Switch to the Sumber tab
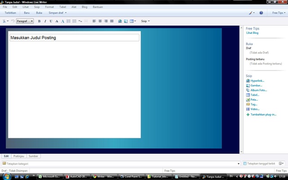Viewport: 288px width, 180px height. tap(33, 156)
